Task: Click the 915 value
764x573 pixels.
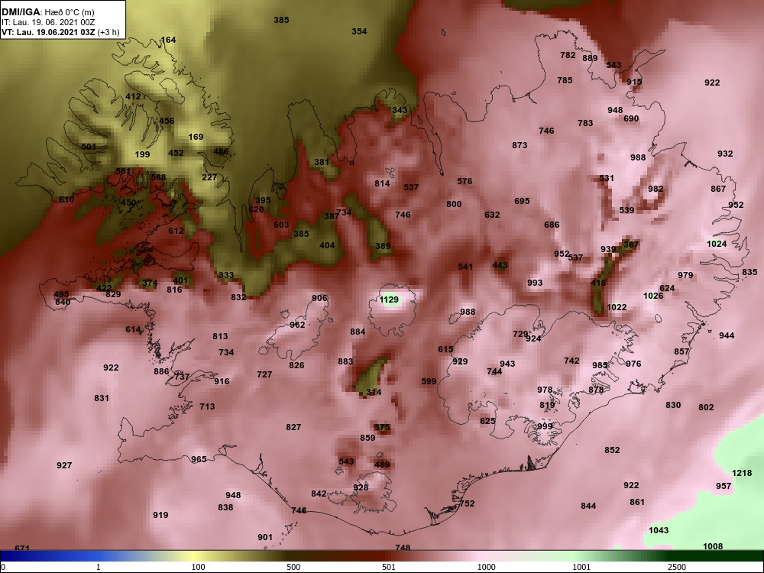Action: pyautogui.click(x=634, y=82)
